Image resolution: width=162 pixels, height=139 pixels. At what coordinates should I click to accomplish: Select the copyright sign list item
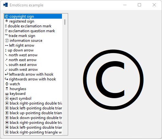click(x=33, y=16)
